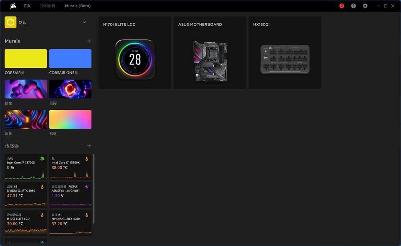Screen dimensions: 401x246
Task: Click thermometer icon on RTX 4080 37.26 °C card
Action: [x=87, y=215]
